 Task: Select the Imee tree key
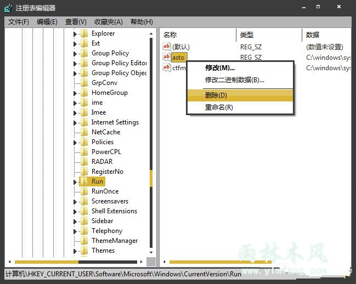point(99,112)
